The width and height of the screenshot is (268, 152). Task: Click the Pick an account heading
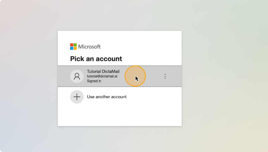[x=96, y=59]
